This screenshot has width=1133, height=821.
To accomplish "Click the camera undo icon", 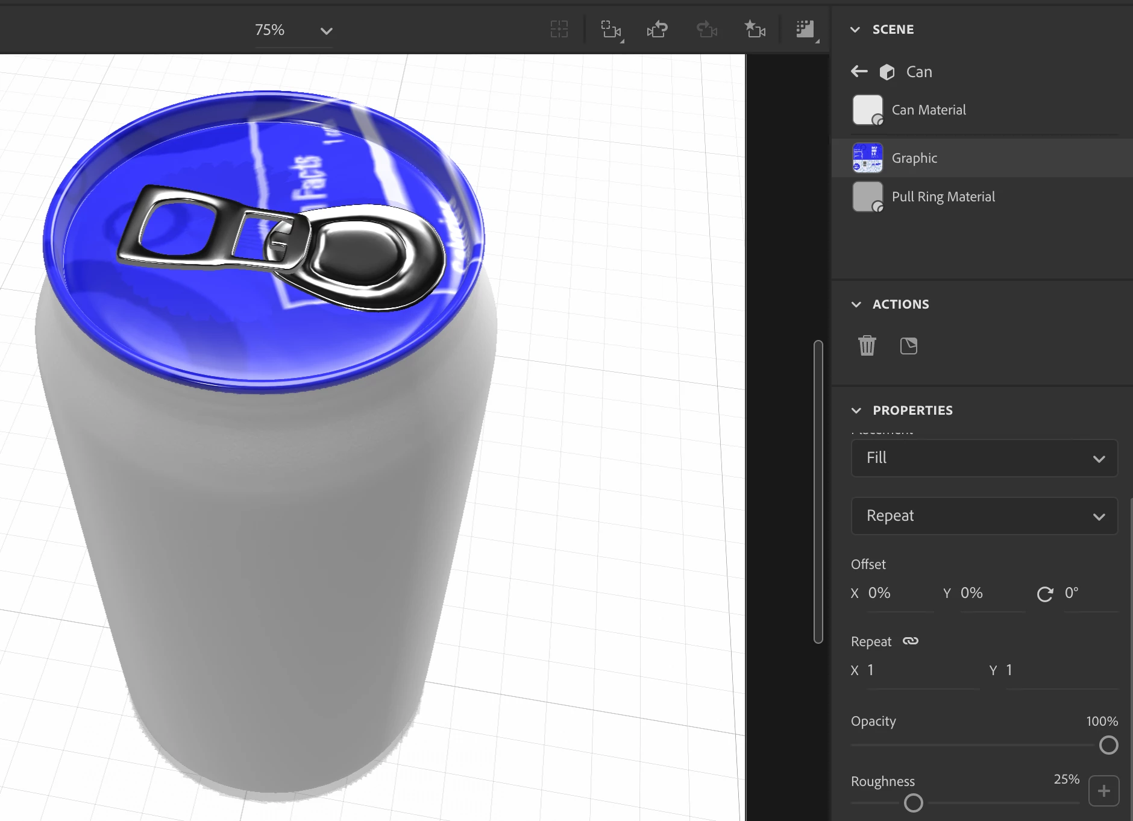I will 658,29.
